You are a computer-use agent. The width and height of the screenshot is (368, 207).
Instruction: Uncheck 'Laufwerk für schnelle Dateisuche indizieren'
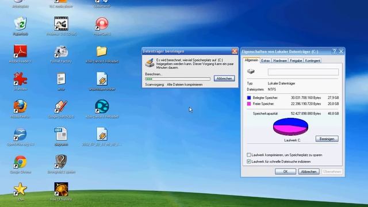249,162
